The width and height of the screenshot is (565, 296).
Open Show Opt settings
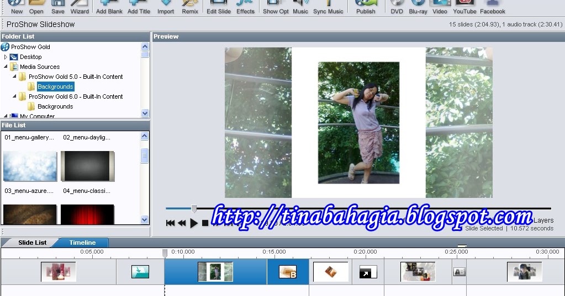[x=276, y=7]
